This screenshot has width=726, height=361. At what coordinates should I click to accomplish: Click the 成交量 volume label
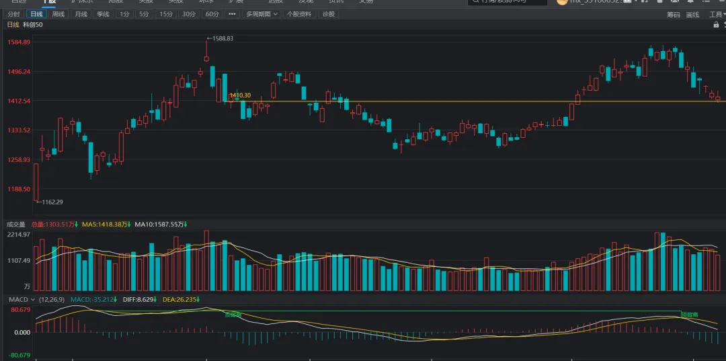[x=16, y=225]
